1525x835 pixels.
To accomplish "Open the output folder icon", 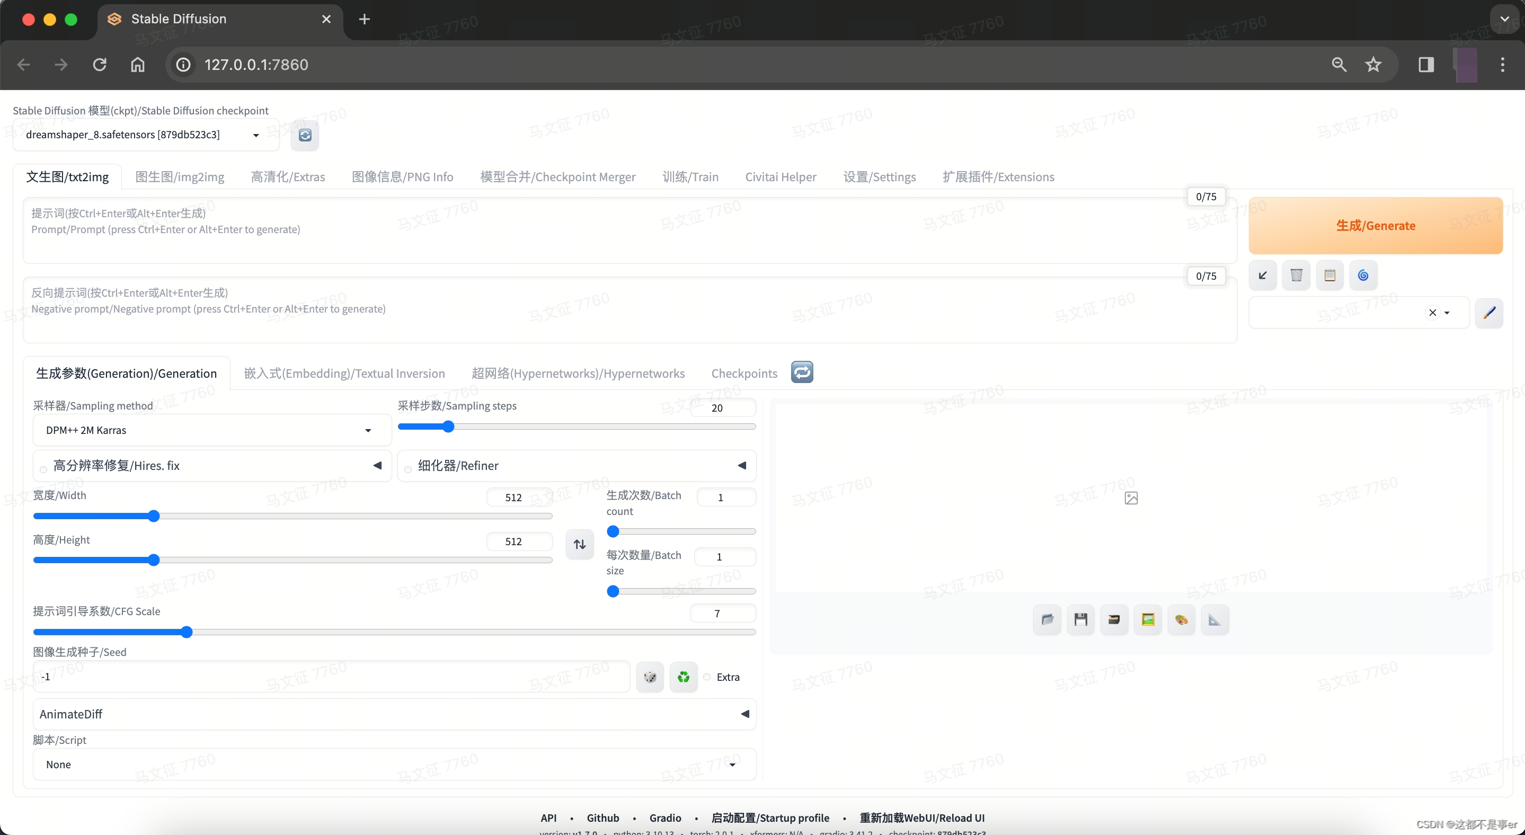I will point(1047,619).
